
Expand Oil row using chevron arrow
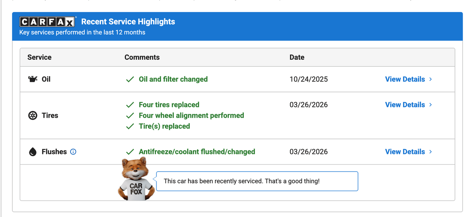coord(431,79)
